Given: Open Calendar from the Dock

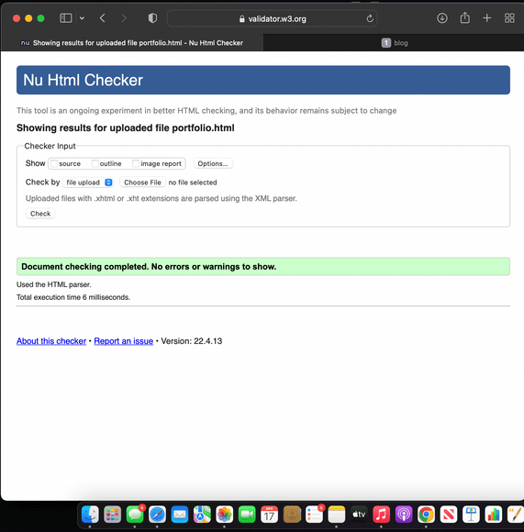Looking at the screenshot, I should click(x=269, y=515).
